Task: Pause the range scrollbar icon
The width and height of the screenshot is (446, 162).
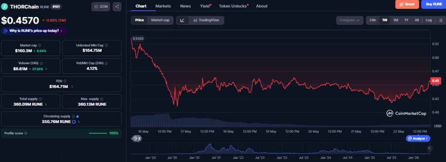Action: [x=429, y=148]
